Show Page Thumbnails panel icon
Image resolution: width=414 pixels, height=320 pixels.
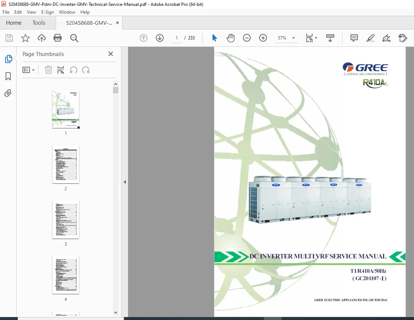pos(8,59)
